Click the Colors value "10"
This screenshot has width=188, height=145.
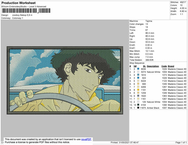[181, 5]
